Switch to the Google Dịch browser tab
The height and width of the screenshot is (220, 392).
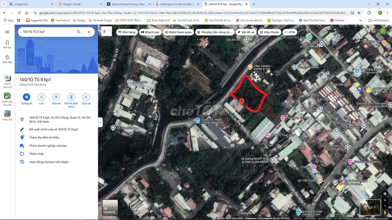[x=31, y=4]
